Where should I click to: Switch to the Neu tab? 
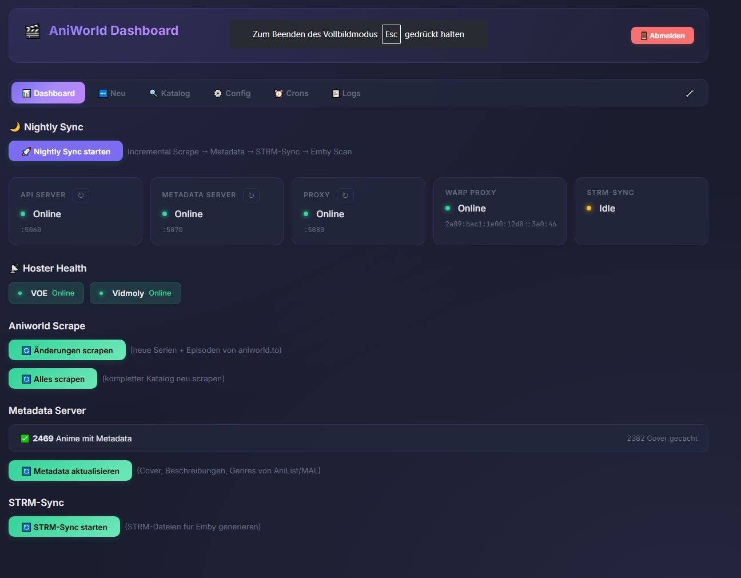pos(112,93)
